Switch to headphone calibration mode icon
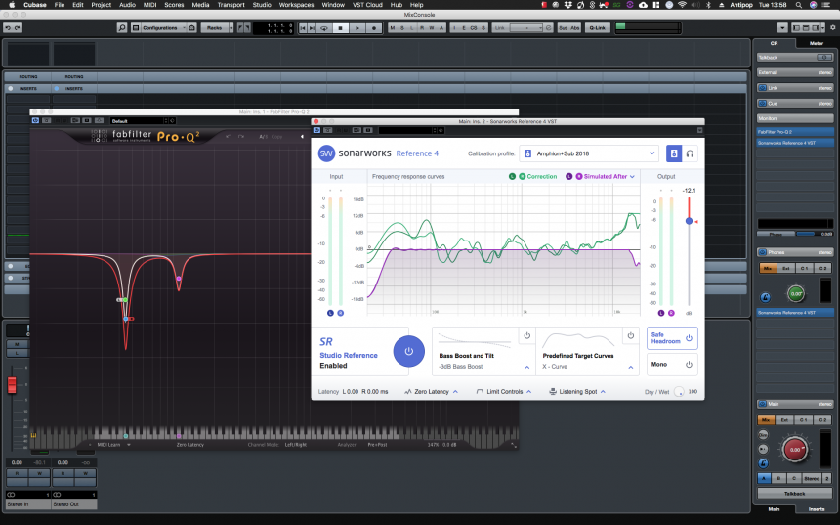Image resolution: width=840 pixels, height=525 pixels. 690,153
